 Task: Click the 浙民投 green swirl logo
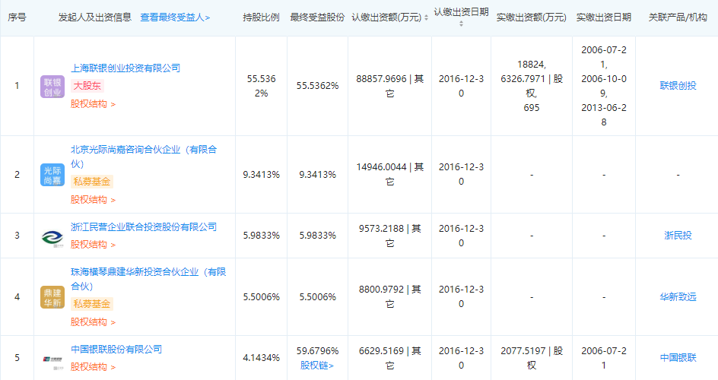52,237
